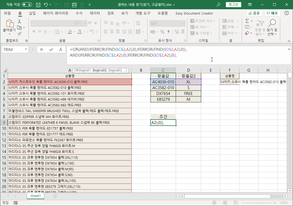The image size is (293, 206).
Task: Click the 메모 comments button
Action: click(x=272, y=13)
